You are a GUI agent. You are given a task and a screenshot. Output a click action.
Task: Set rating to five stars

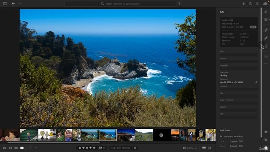[x=94, y=148]
